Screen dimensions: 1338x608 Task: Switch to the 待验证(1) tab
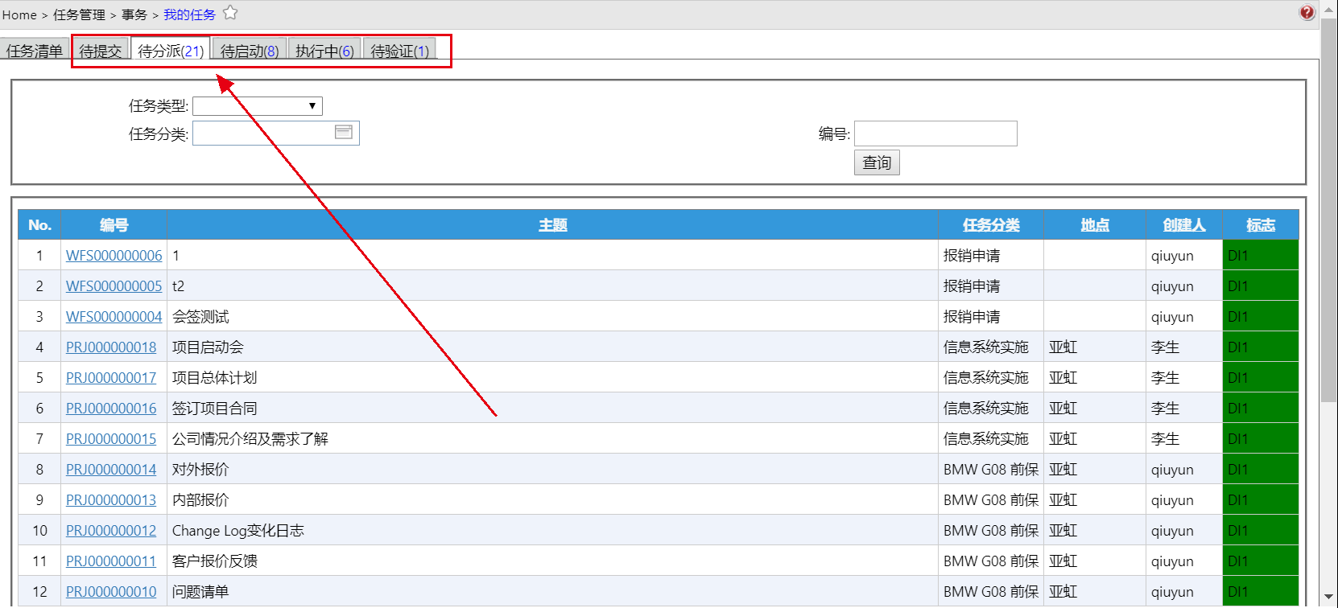tap(400, 51)
